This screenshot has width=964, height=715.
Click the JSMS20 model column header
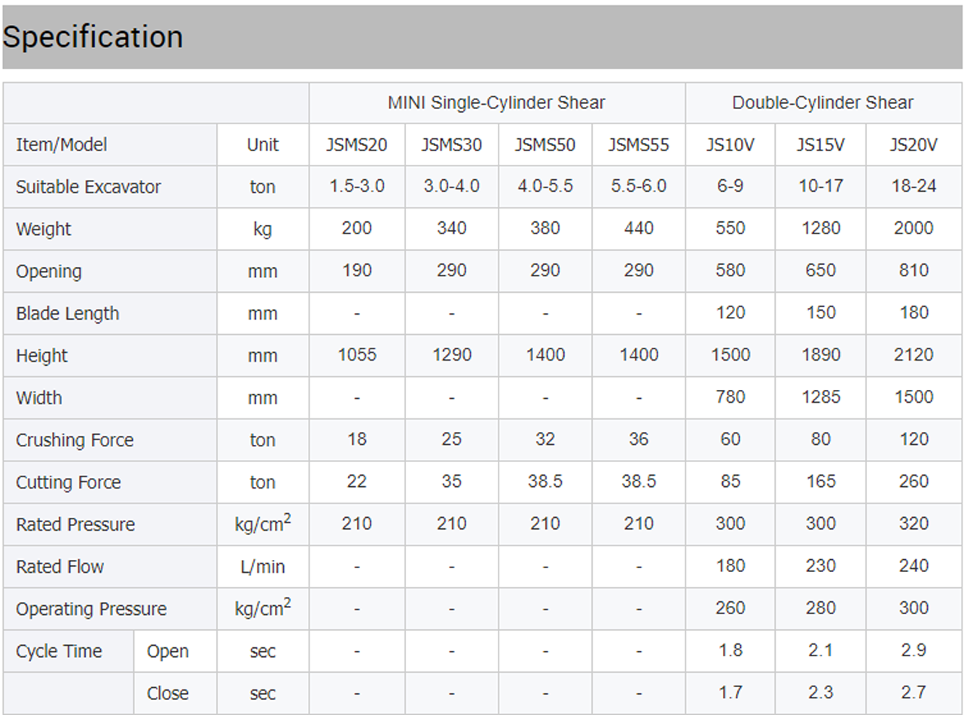356,145
